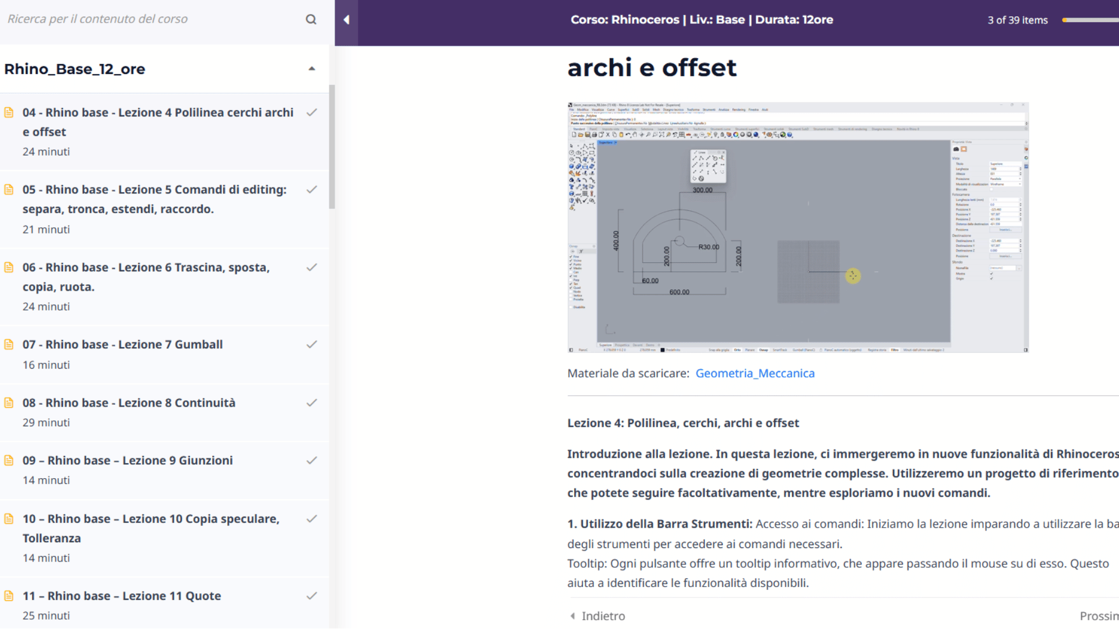
Task: Focus the course content search field
Action: 152,19
